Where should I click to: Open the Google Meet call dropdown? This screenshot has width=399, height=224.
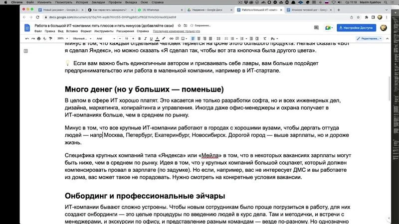tap(329, 28)
